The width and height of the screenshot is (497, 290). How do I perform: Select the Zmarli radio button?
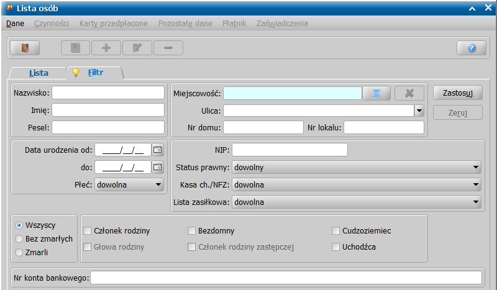(x=19, y=252)
